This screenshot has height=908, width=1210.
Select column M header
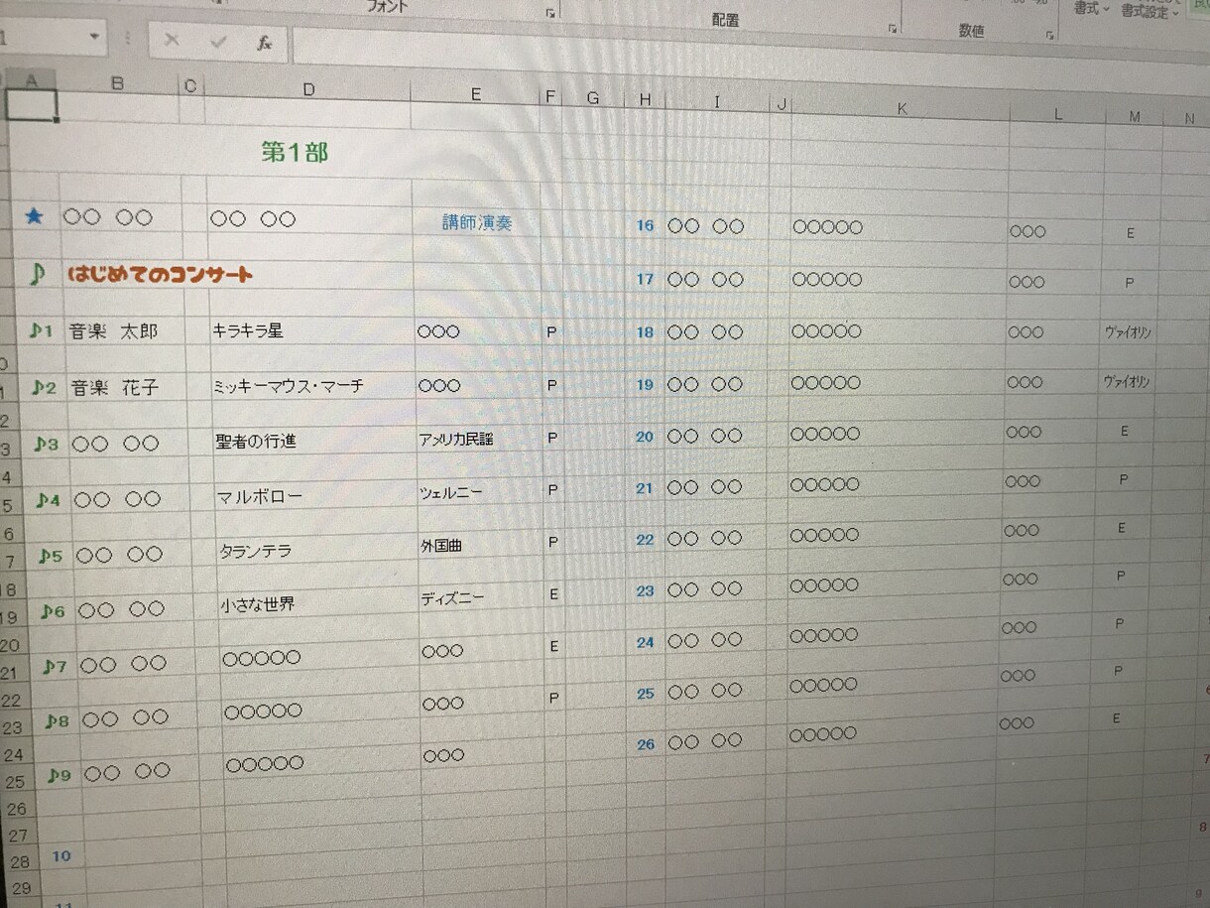pyautogui.click(x=1134, y=117)
